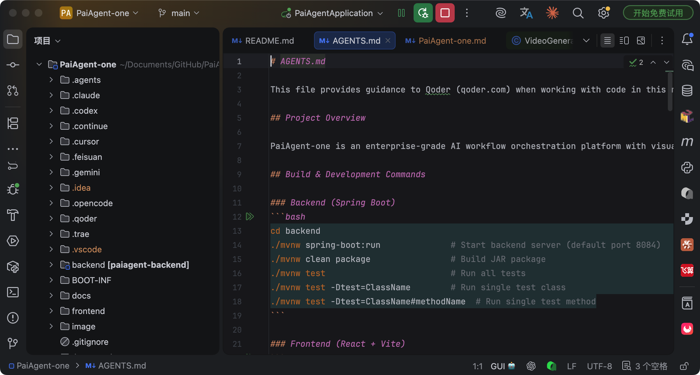Open the Commit tool window
Viewport: 700px width, 375px height.
pyautogui.click(x=13, y=65)
